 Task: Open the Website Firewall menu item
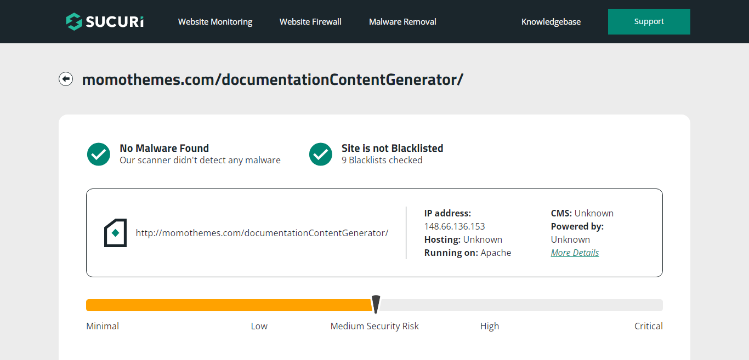tap(310, 22)
